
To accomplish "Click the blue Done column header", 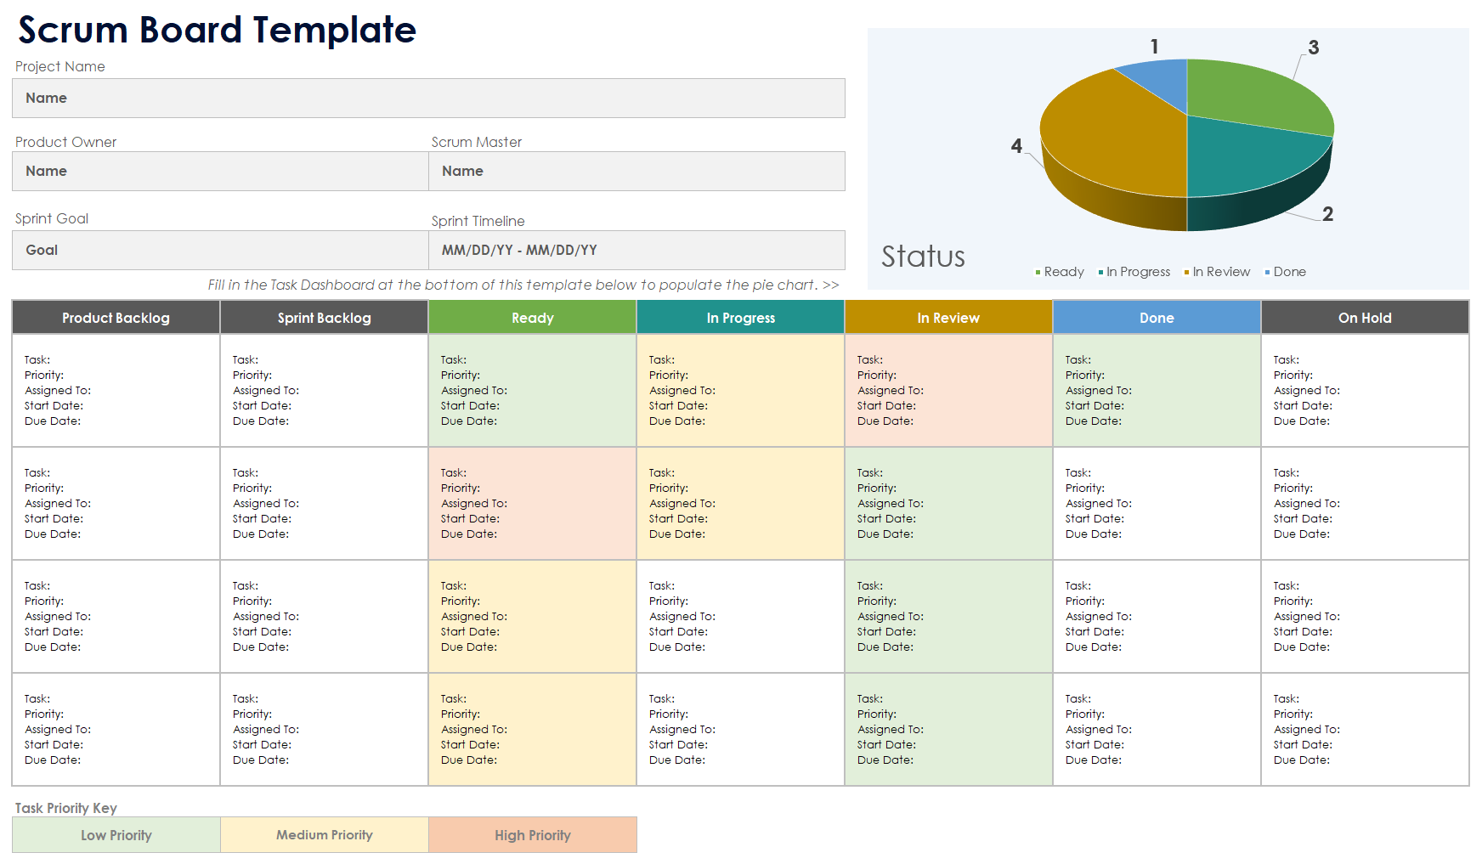I will (x=1157, y=318).
